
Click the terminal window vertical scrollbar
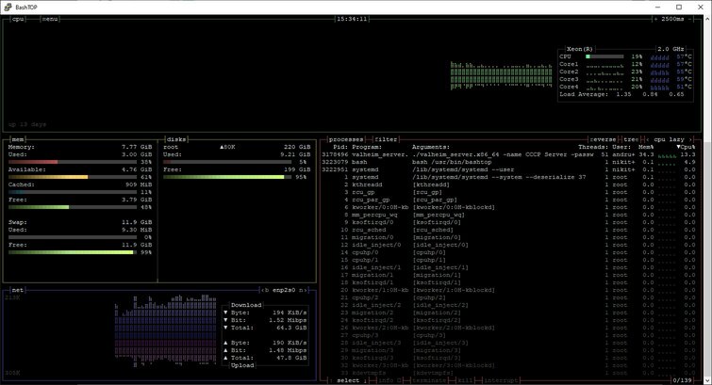(708, 200)
